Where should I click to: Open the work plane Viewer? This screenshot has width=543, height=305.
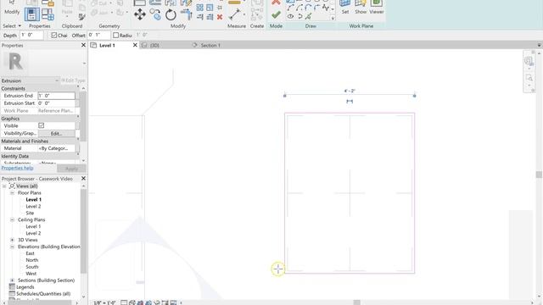click(377, 8)
